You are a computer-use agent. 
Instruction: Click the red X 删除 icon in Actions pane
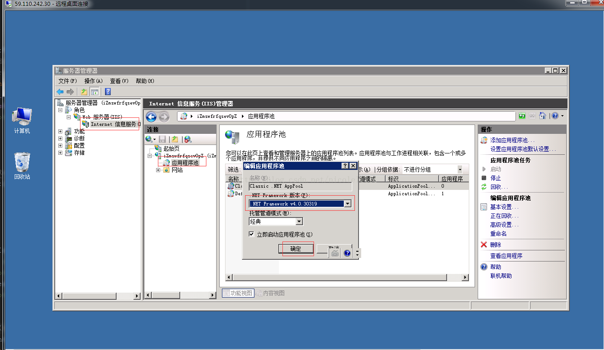pyautogui.click(x=484, y=245)
